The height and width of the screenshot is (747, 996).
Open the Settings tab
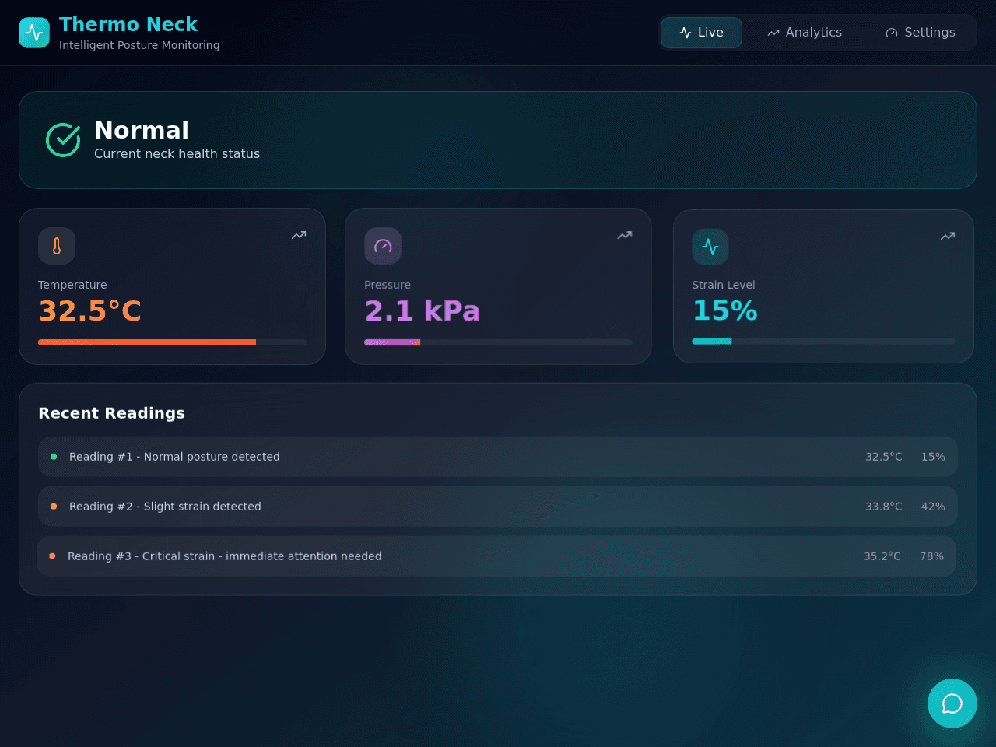(920, 33)
